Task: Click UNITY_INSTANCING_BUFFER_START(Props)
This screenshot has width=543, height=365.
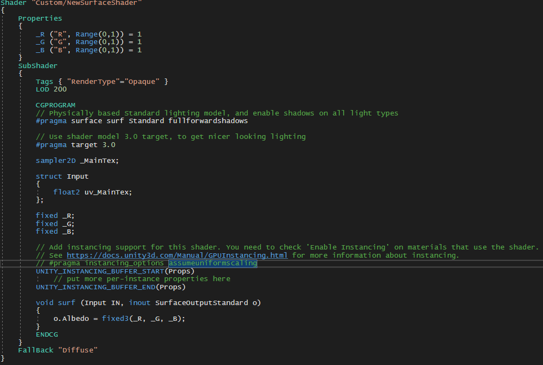Action: coord(115,271)
